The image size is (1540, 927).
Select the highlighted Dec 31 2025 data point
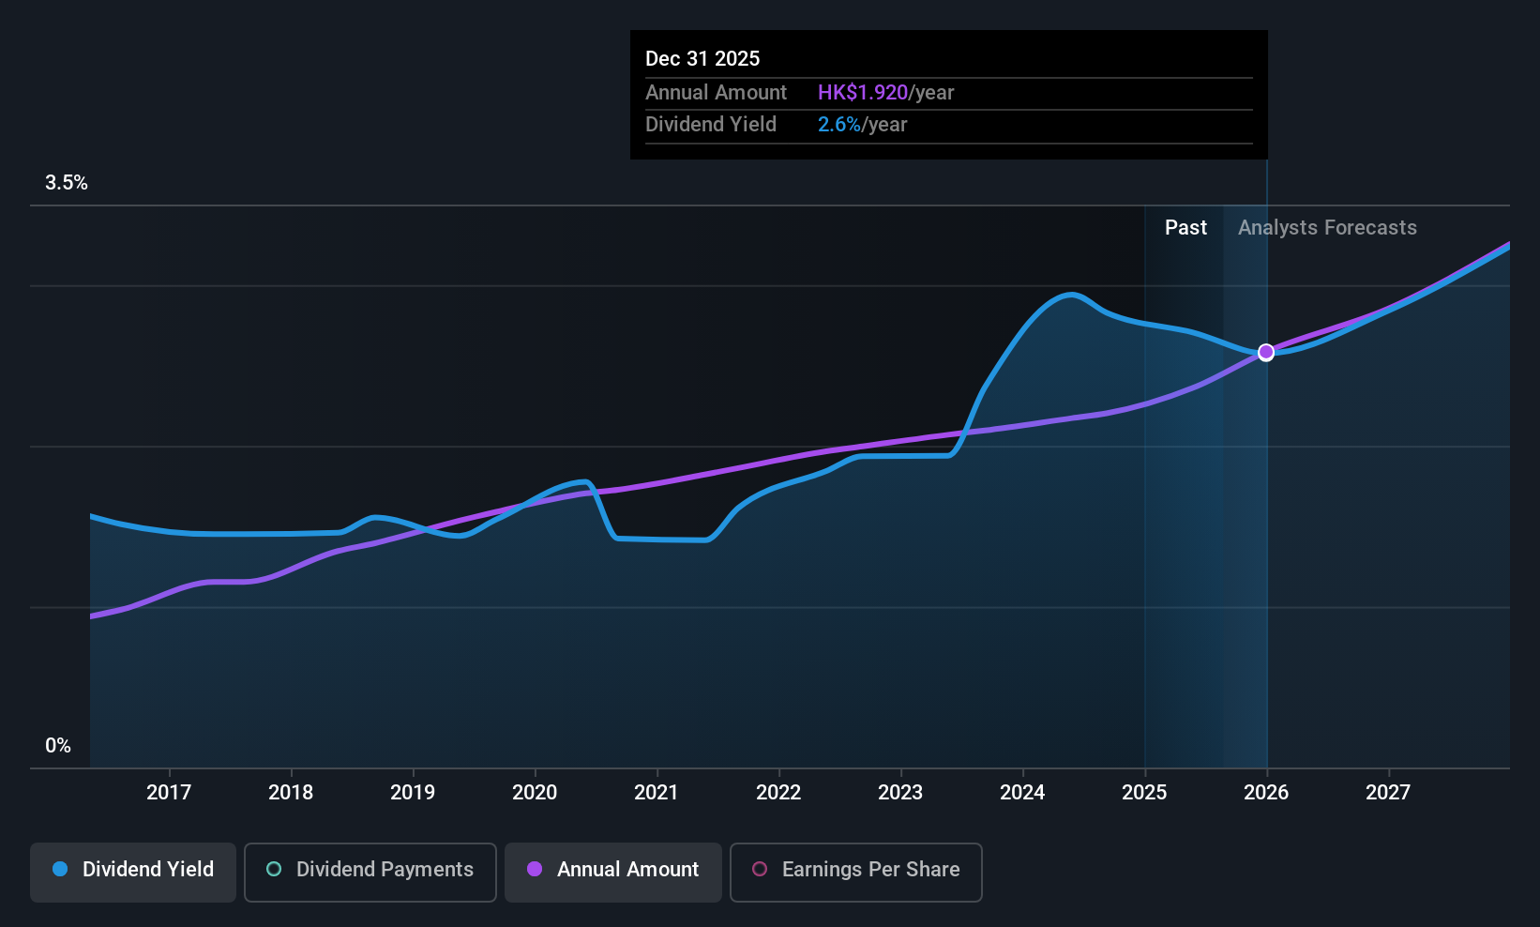point(1266,352)
